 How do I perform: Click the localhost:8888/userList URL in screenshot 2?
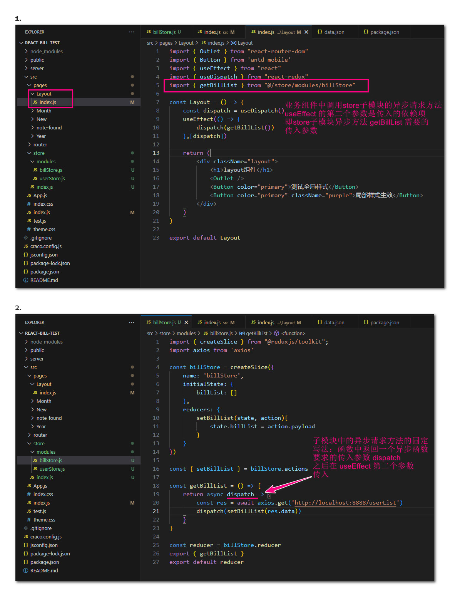pos(345,503)
